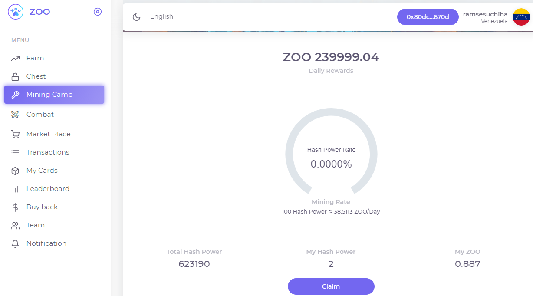Click the Market Place cart icon
Screen dimensions: 533x296
point(15,135)
